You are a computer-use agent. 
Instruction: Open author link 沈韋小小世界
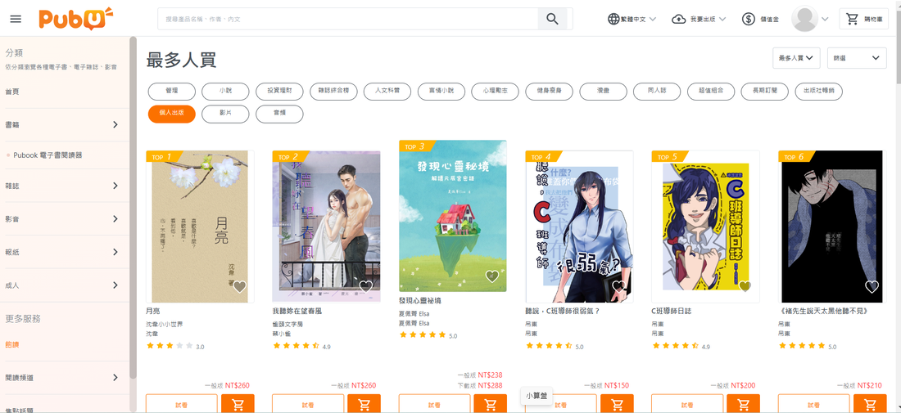click(165, 324)
